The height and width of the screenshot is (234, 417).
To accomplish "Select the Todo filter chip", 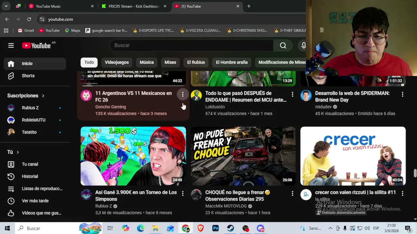I will (89, 62).
